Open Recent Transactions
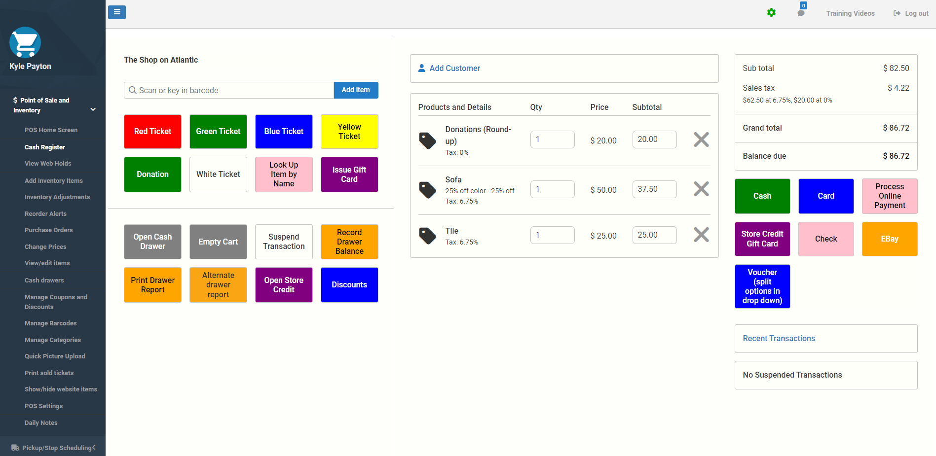 click(779, 338)
